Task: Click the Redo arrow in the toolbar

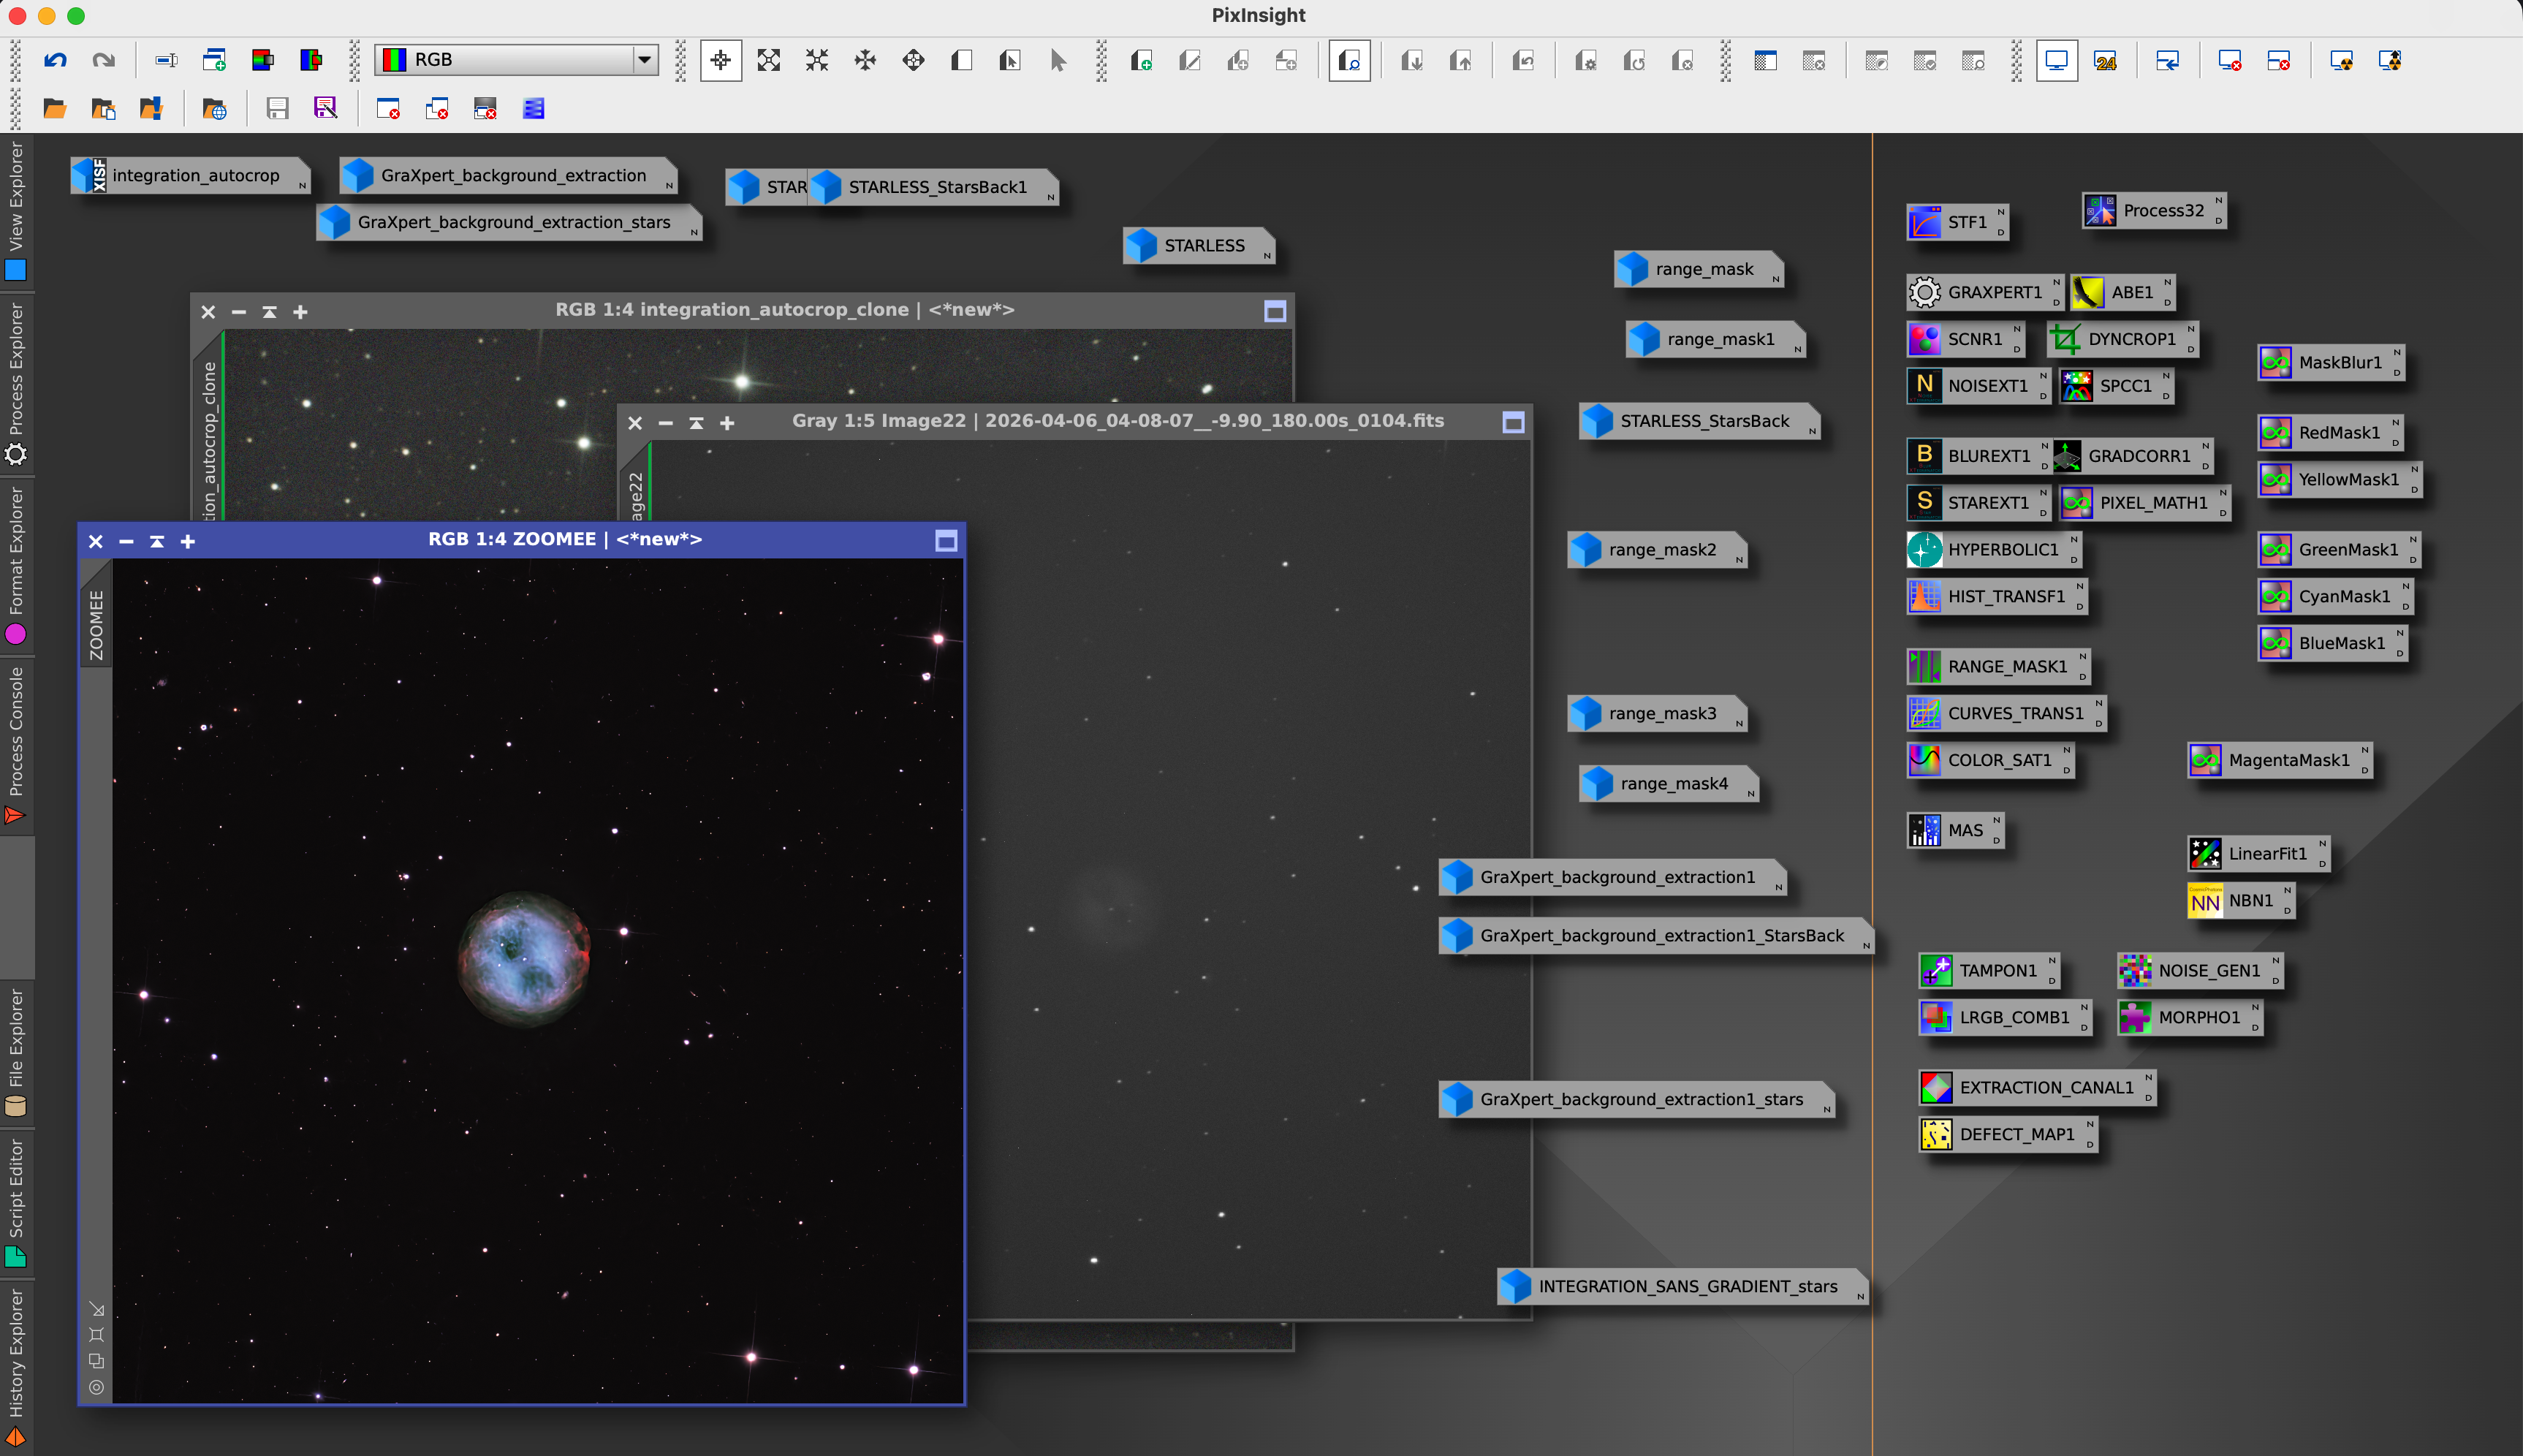Action: (x=103, y=60)
